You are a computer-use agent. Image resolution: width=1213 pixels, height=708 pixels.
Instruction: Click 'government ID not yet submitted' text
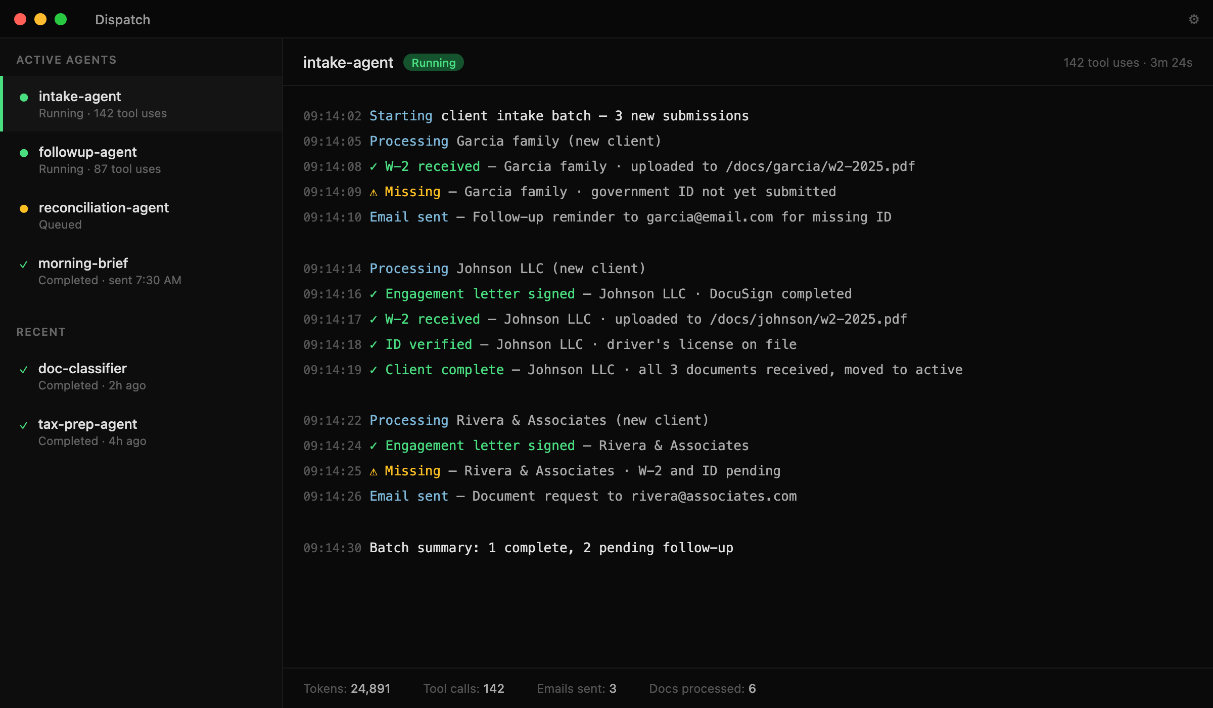coord(713,192)
